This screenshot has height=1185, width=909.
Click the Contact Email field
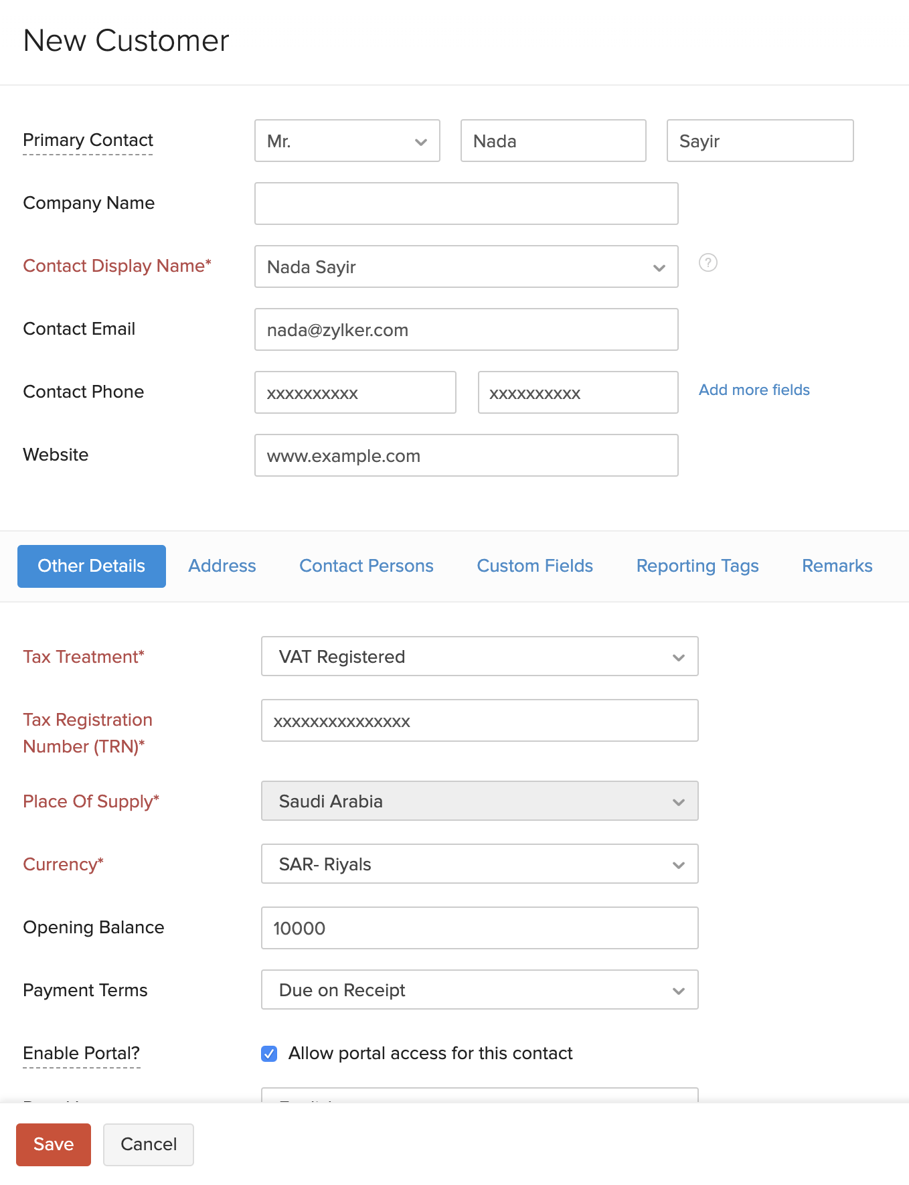(466, 330)
